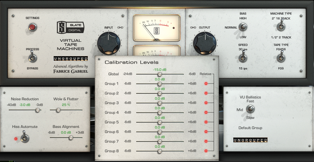Click the Fabrice Gabriel credit text
Image resolution: width=314 pixels, height=162 pixels.
pos(71,71)
